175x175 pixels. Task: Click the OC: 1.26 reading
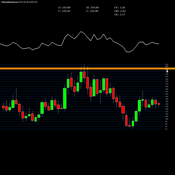tap(120, 8)
